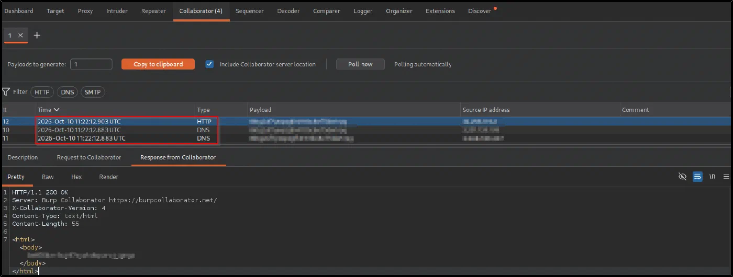This screenshot has height=277, width=733.
Task: Open the Comparer tab
Action: (x=327, y=11)
